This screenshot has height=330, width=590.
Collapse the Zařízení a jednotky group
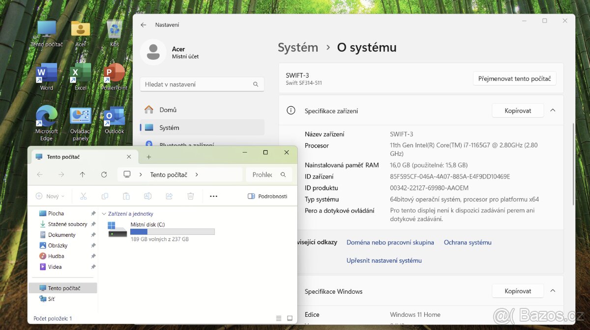(x=104, y=214)
